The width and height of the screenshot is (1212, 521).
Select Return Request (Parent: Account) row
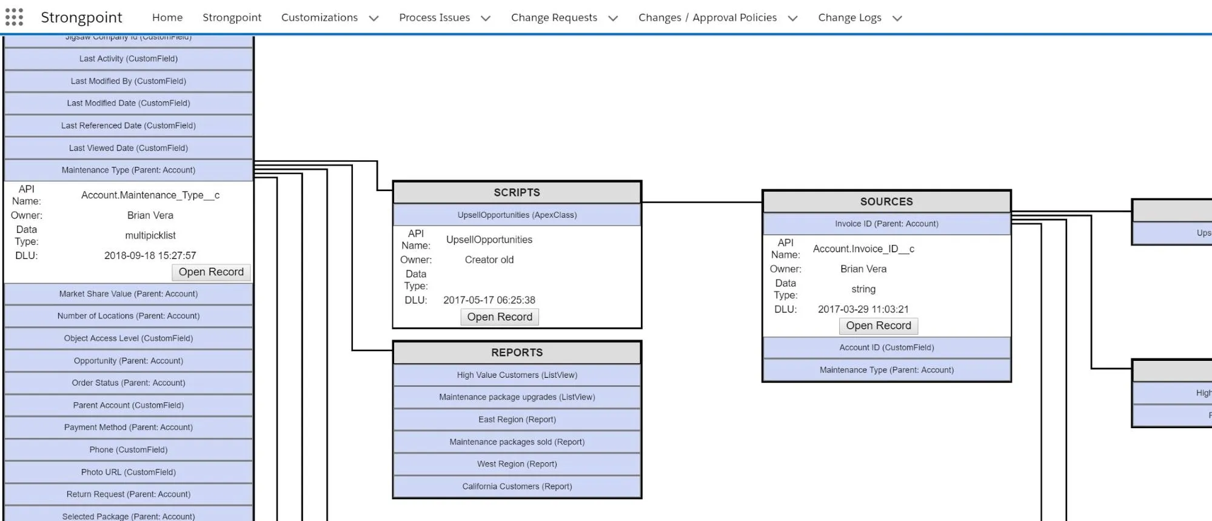129,494
